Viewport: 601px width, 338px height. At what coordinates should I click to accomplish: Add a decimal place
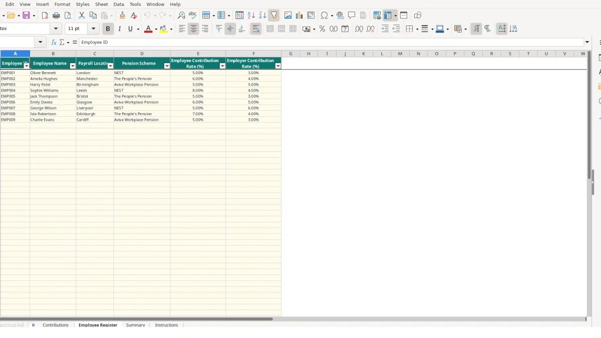(359, 29)
